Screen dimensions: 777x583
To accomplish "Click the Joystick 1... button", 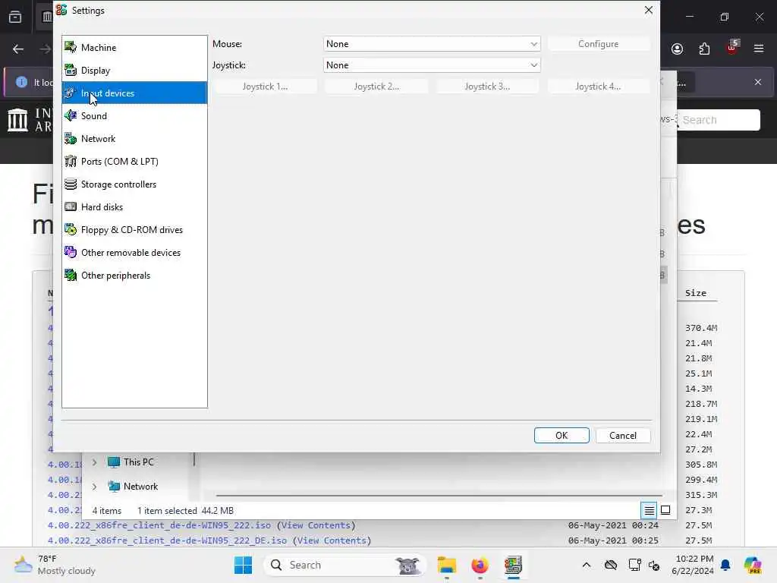I will 265,87.
